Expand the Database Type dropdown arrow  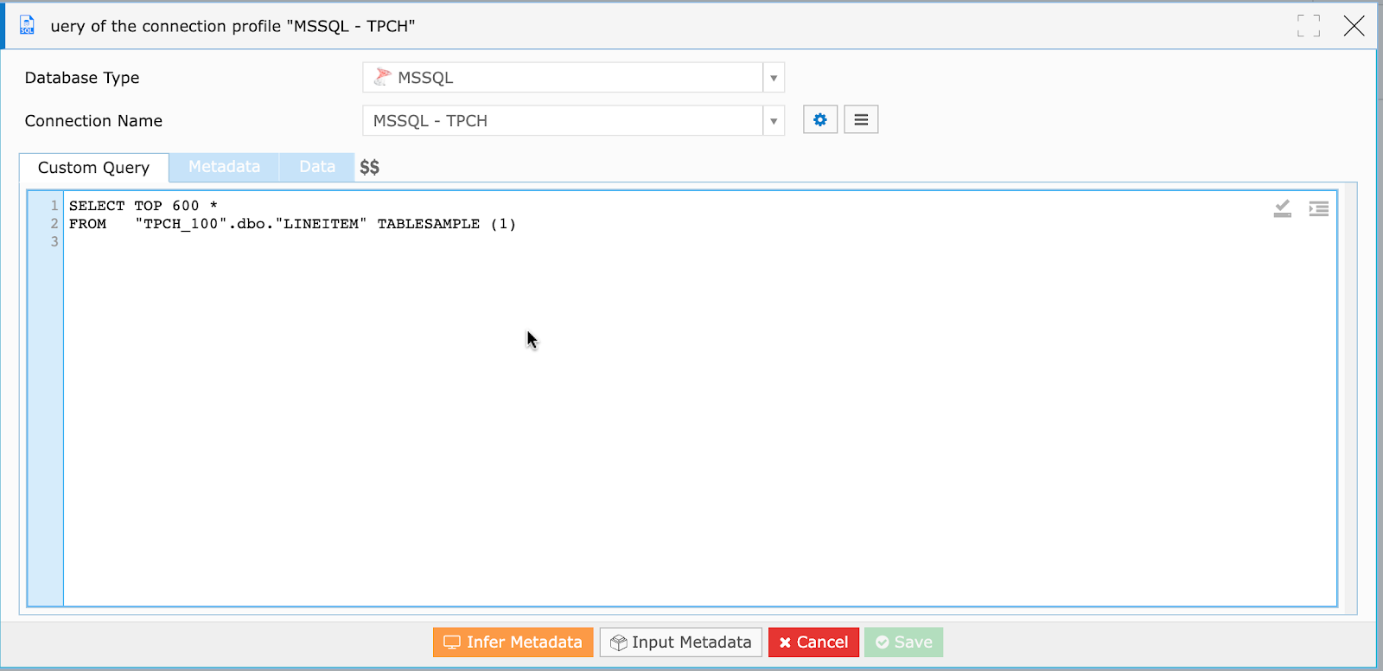pos(774,78)
